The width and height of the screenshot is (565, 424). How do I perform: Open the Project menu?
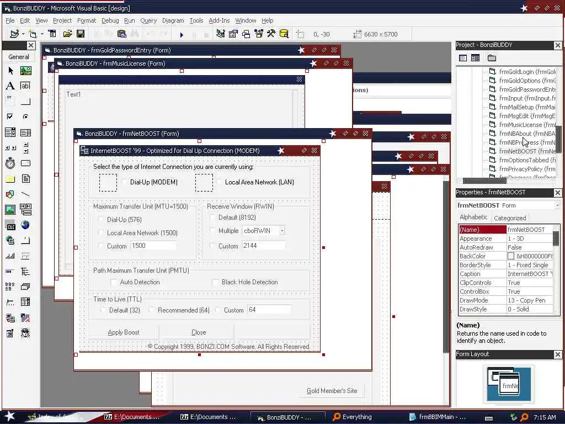click(62, 20)
